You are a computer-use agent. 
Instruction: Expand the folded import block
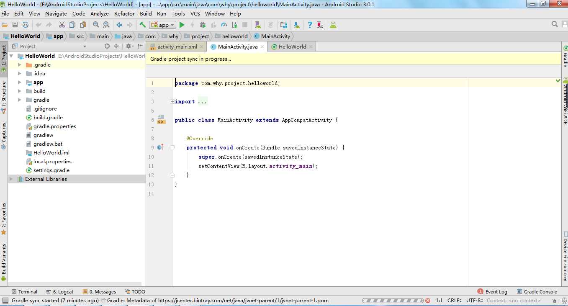tap(172, 102)
